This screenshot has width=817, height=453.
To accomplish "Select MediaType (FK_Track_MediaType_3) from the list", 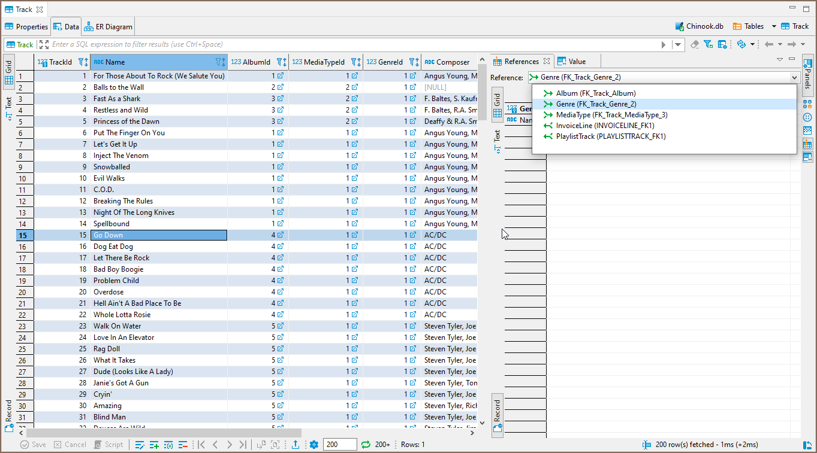I will 611,115.
